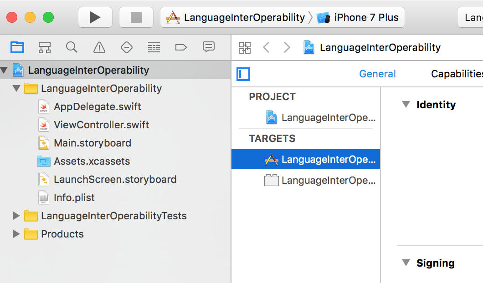Show the Issue navigator warning icon
This screenshot has width=483, height=283.
pos(99,47)
